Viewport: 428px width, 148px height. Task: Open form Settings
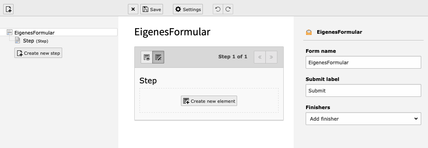coord(188,9)
